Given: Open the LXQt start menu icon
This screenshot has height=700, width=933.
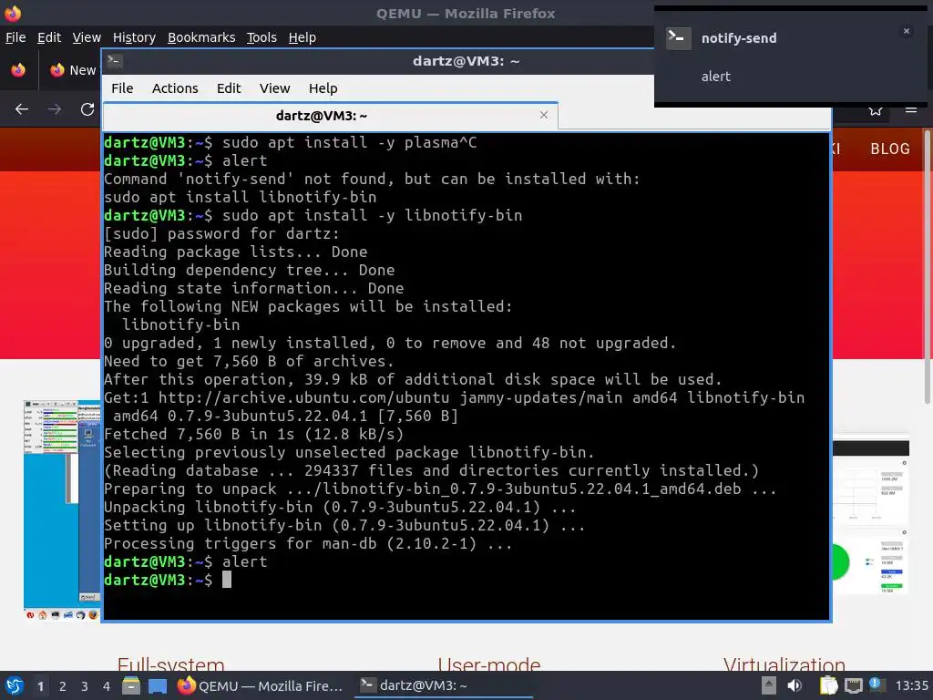Looking at the screenshot, I should click(15, 685).
